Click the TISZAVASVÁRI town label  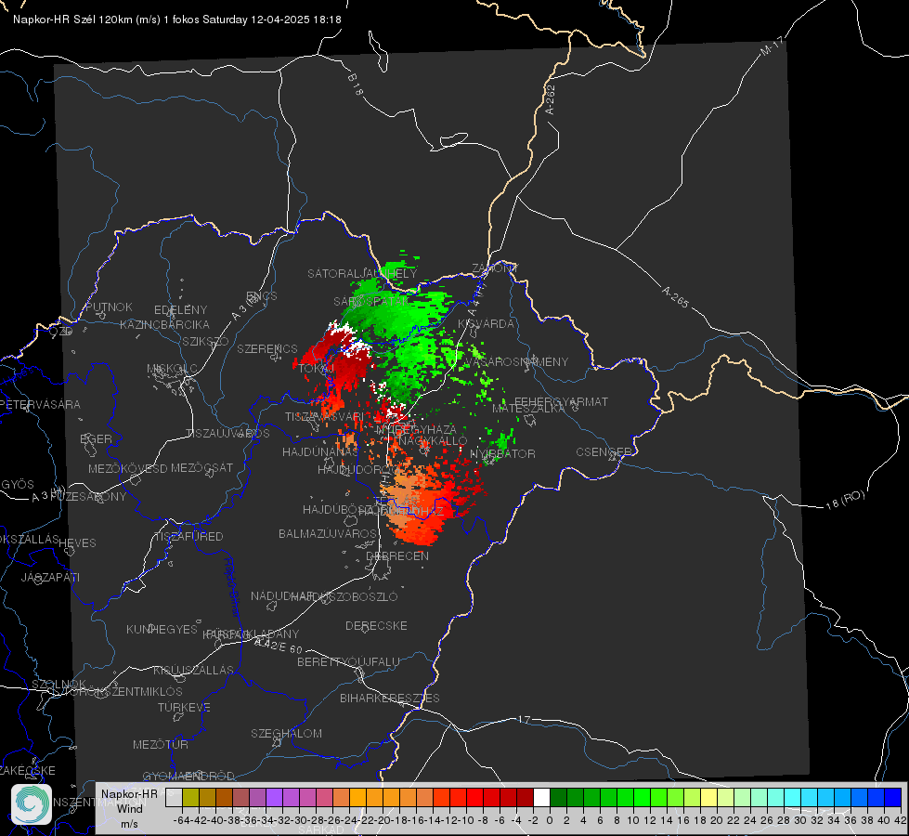[325, 416]
